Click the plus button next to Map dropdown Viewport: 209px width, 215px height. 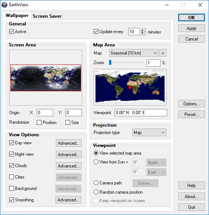pyautogui.click(x=163, y=53)
